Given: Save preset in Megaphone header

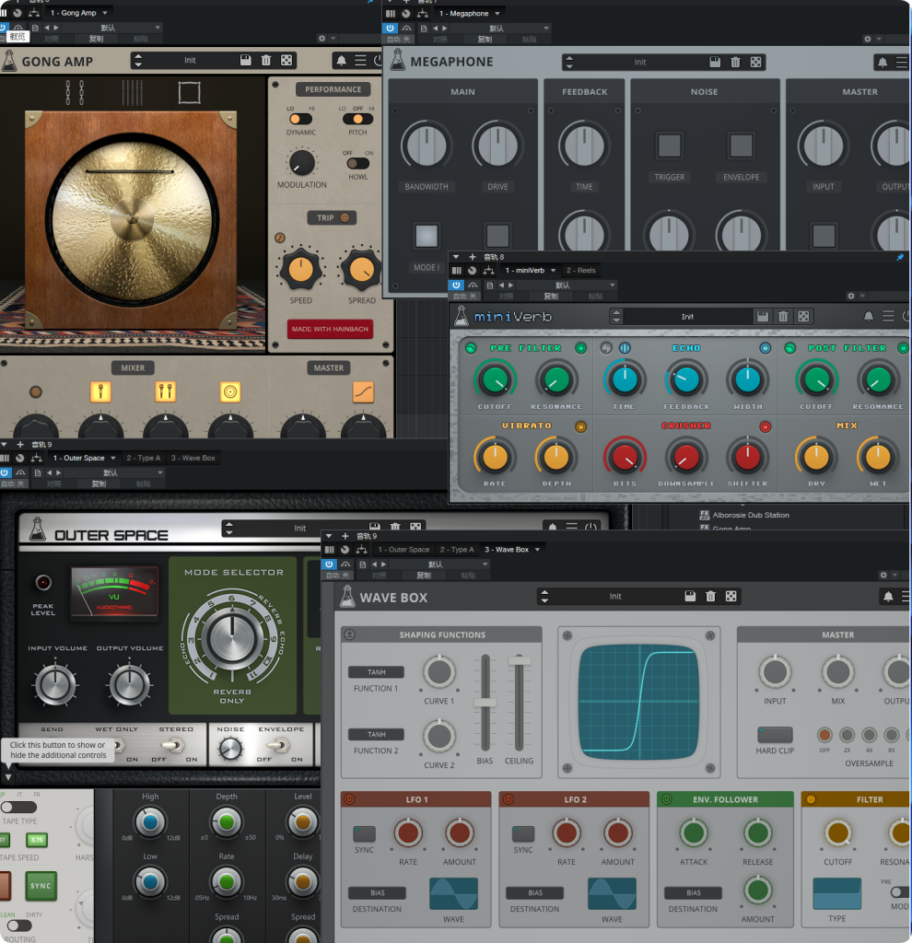Looking at the screenshot, I should 715,62.
